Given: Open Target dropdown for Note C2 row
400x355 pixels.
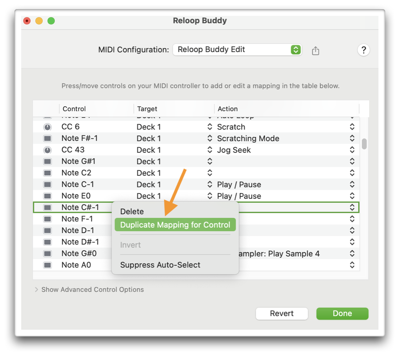Looking at the screenshot, I should 210,173.
